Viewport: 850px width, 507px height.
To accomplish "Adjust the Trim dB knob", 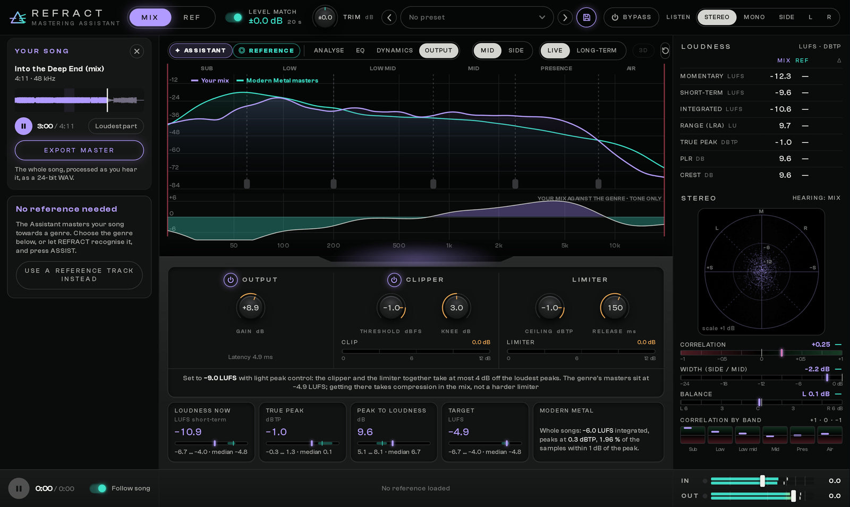I will pos(325,18).
